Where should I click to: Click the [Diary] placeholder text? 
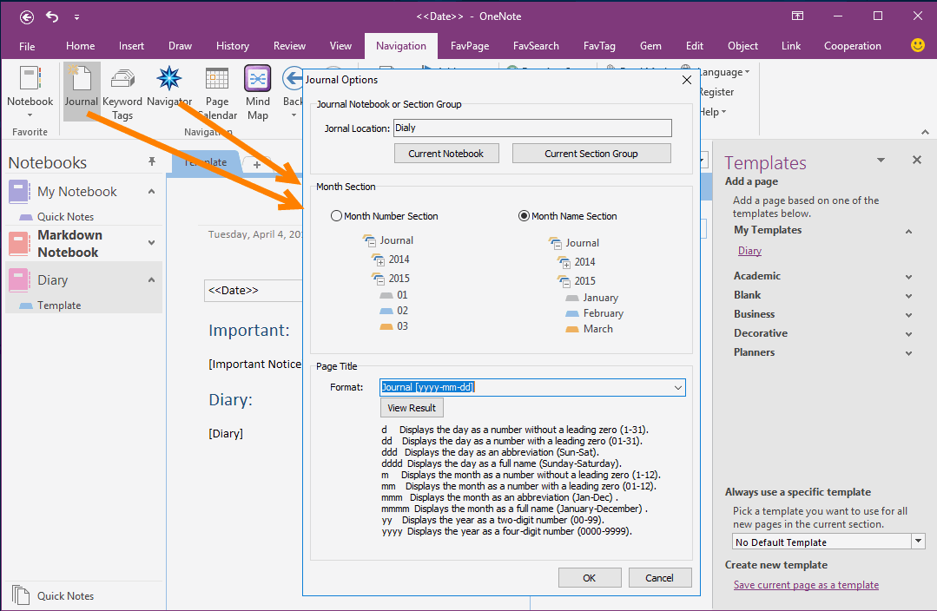(x=226, y=434)
